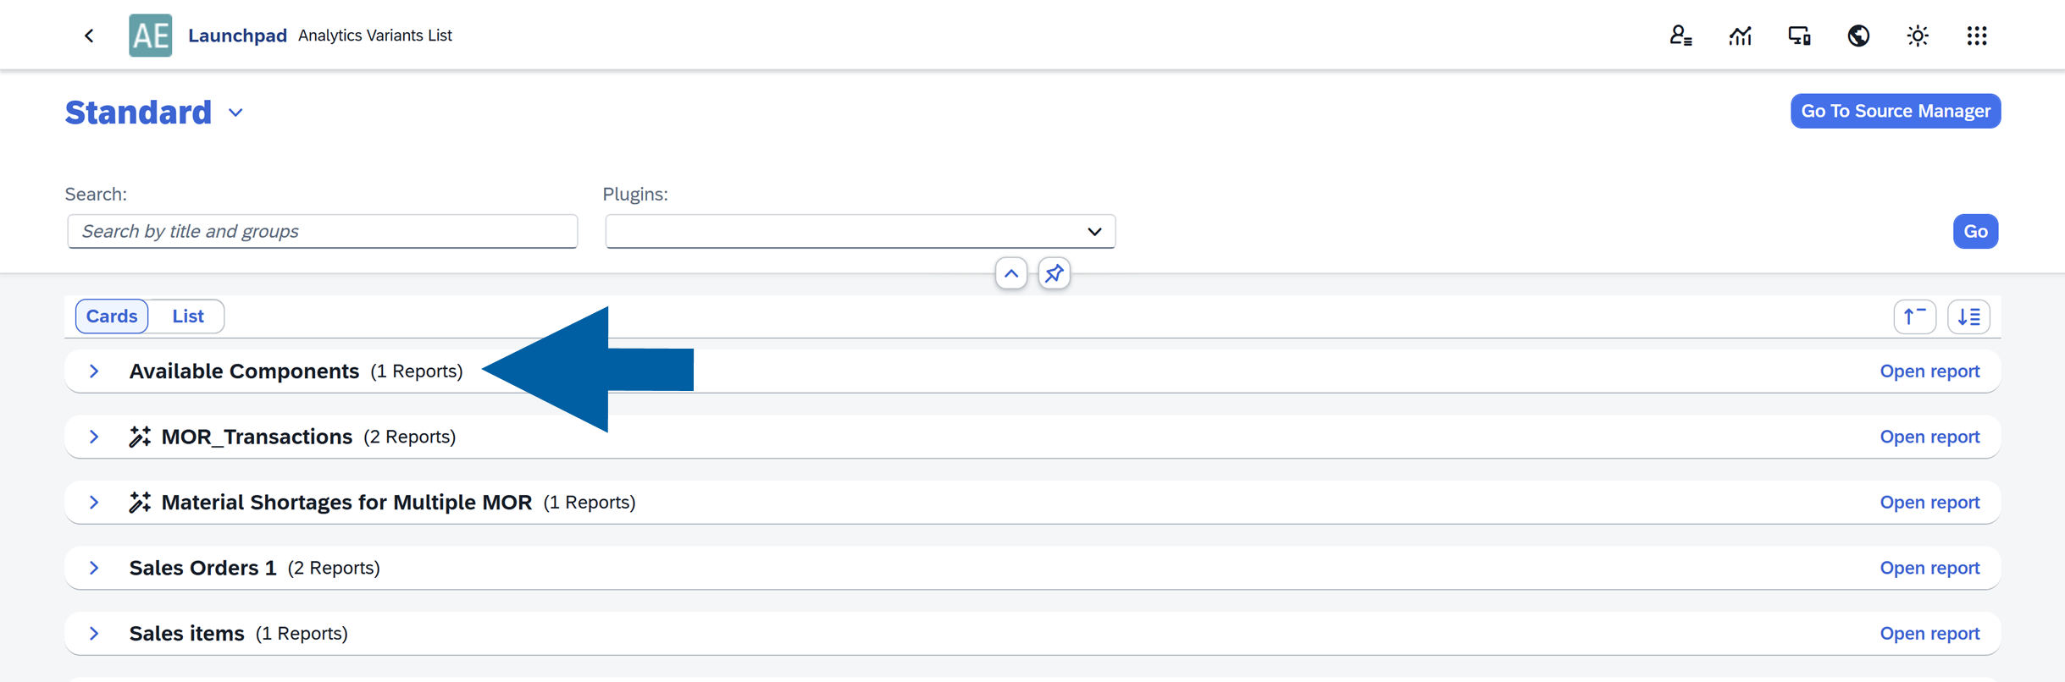Open report for Sales items
Viewport: 2065px width, 682px height.
(x=1929, y=633)
